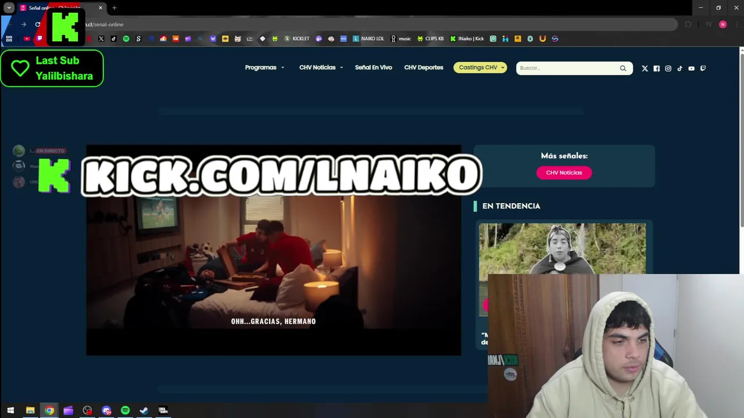Open the YouTube bookmark icon
Image resolution: width=744 pixels, height=418 pixels.
pos(27,39)
